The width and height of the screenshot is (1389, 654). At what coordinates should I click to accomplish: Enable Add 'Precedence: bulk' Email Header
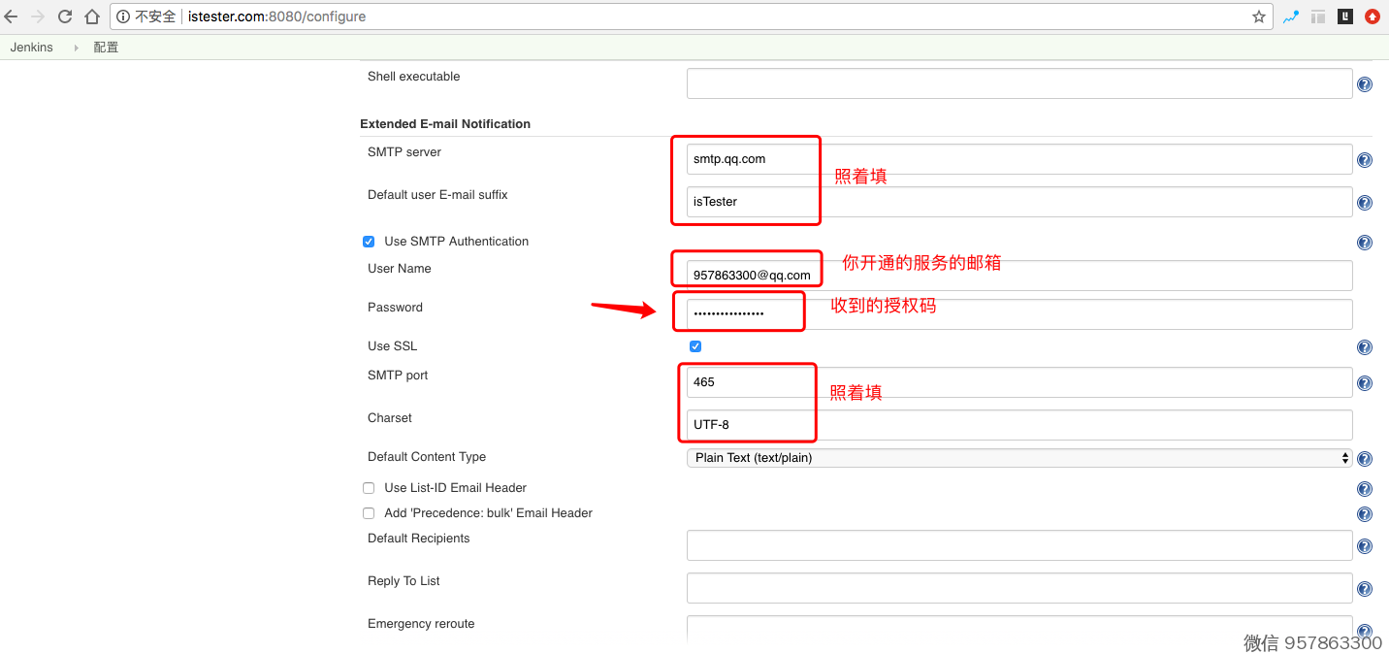[x=369, y=513]
